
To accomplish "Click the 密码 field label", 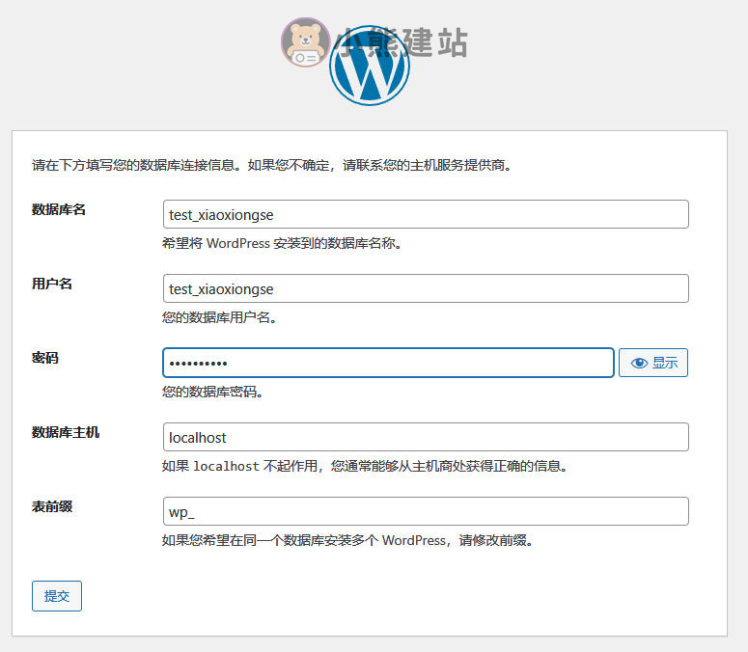I will click(x=45, y=358).
